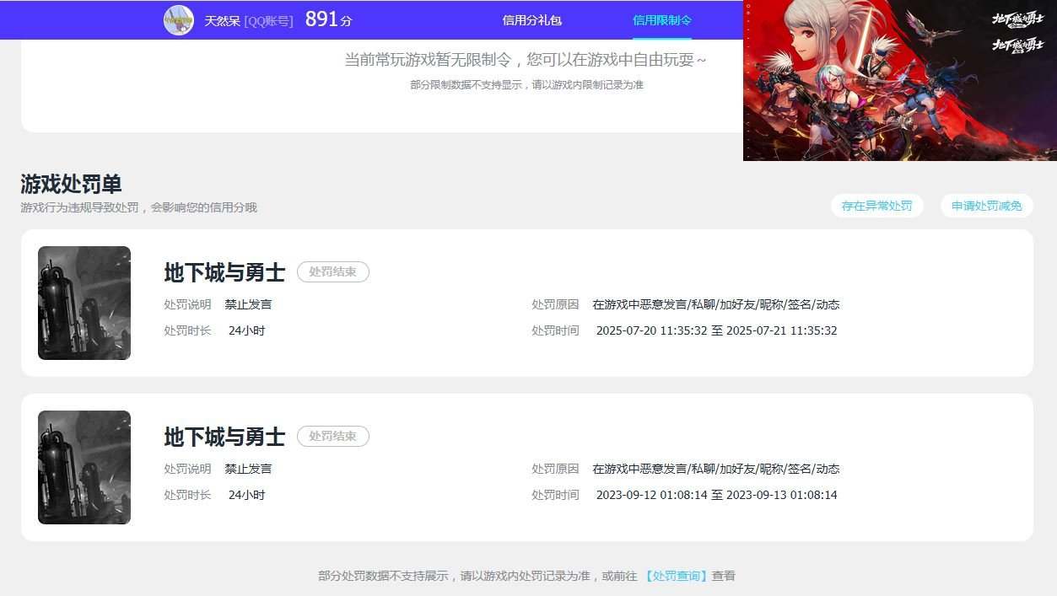
Task: Click 地下城与勇士 title in 2025 record
Action: [224, 272]
